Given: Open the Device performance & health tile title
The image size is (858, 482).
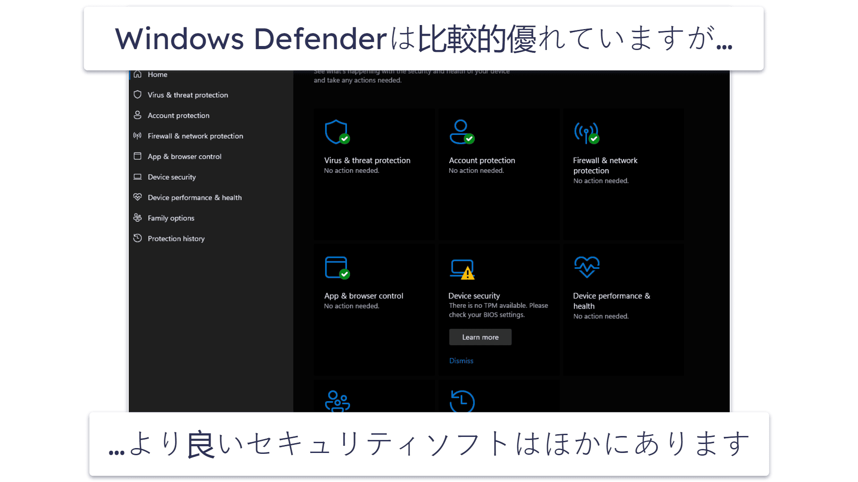Looking at the screenshot, I should pyautogui.click(x=612, y=301).
